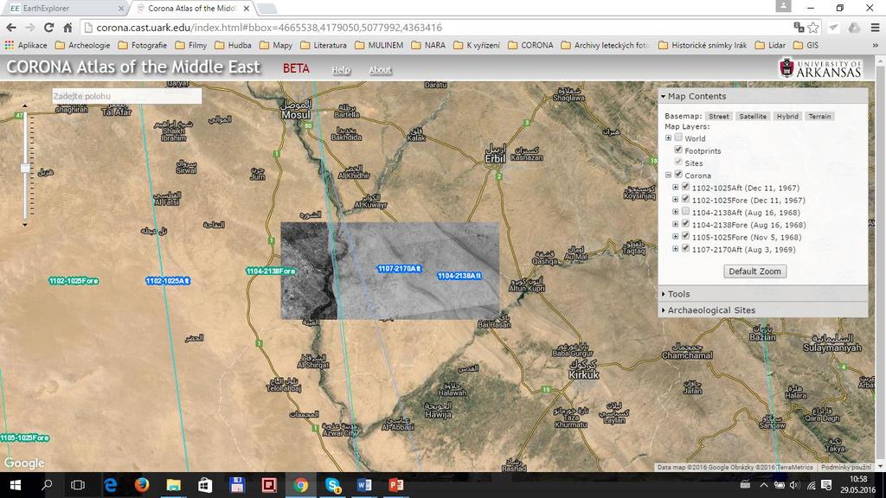Open Windows Start menu
This screenshot has width=886, height=498.
[16, 485]
